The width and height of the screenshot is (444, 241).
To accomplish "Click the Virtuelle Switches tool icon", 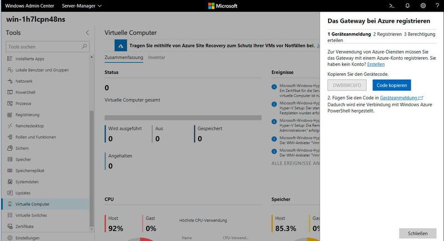I will 10,216.
